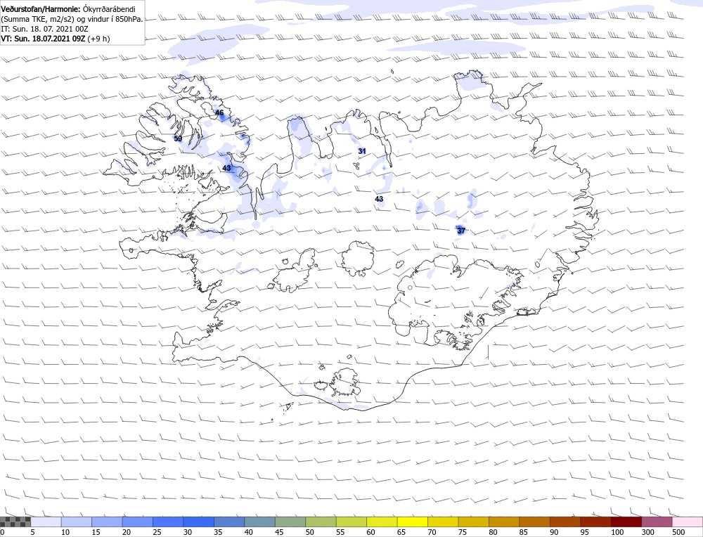Image resolution: width=703 pixels, height=537 pixels.
Task: Click the line '(Summa TKE, m2/s2) og vindur í 850hPa.'
Action: [72, 19]
